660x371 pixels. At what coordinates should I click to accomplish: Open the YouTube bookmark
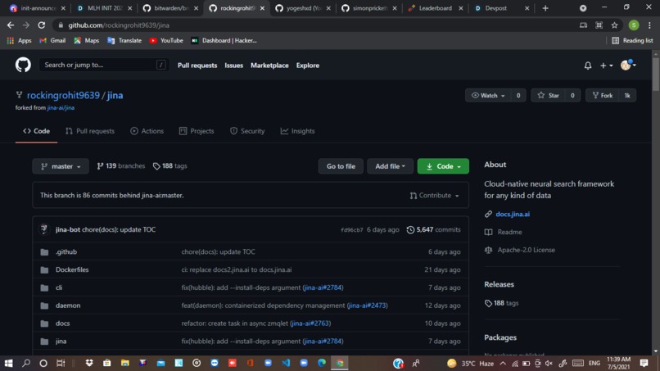pyautogui.click(x=166, y=40)
